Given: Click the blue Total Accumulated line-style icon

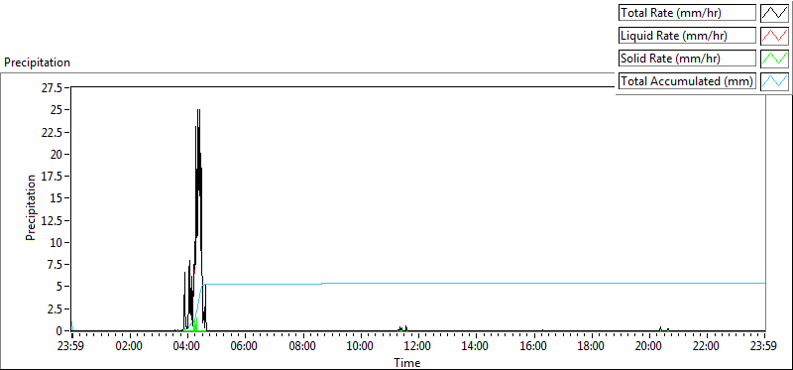Looking at the screenshot, I should click(774, 81).
